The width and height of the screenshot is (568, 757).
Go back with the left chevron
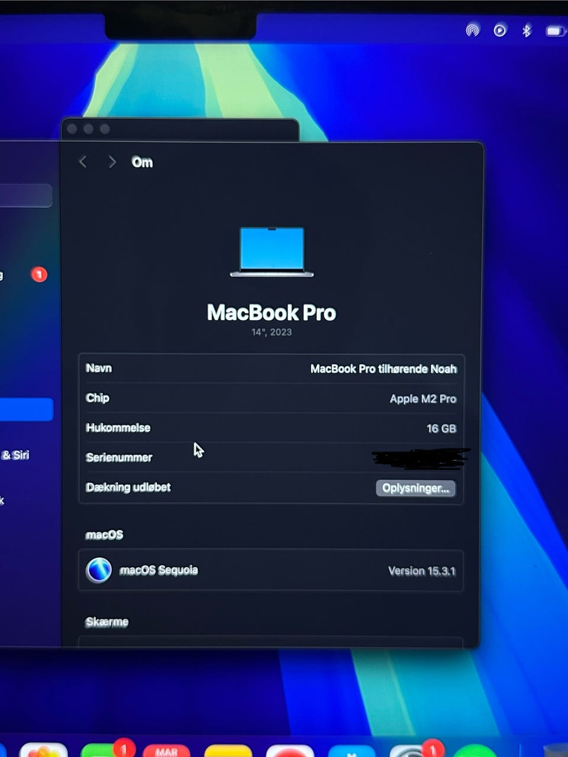click(83, 161)
